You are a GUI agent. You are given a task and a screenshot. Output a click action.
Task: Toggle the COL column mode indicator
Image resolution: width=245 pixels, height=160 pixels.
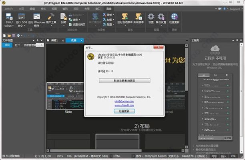pos(234,155)
